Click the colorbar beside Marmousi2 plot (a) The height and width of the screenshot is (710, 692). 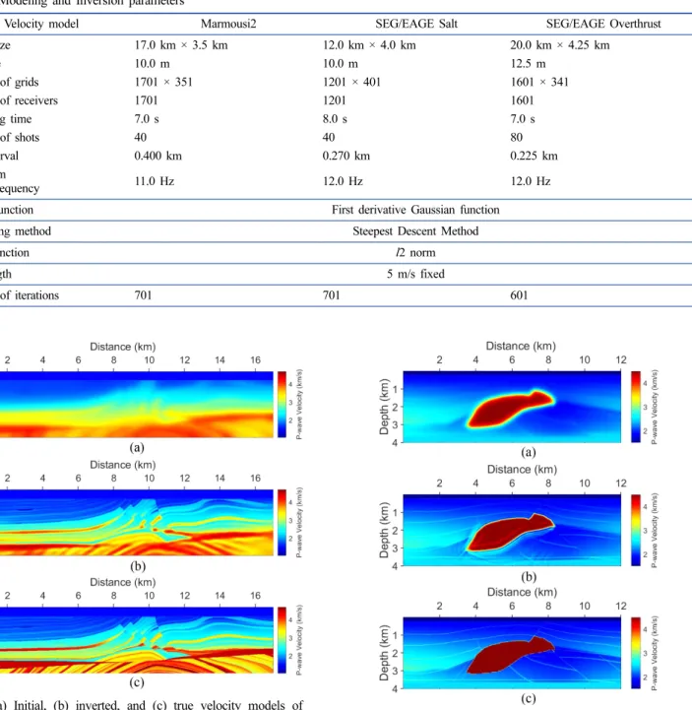282,405
